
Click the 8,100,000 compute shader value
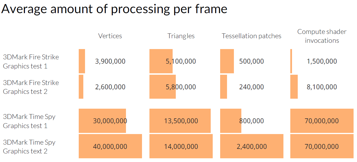pos(322,87)
